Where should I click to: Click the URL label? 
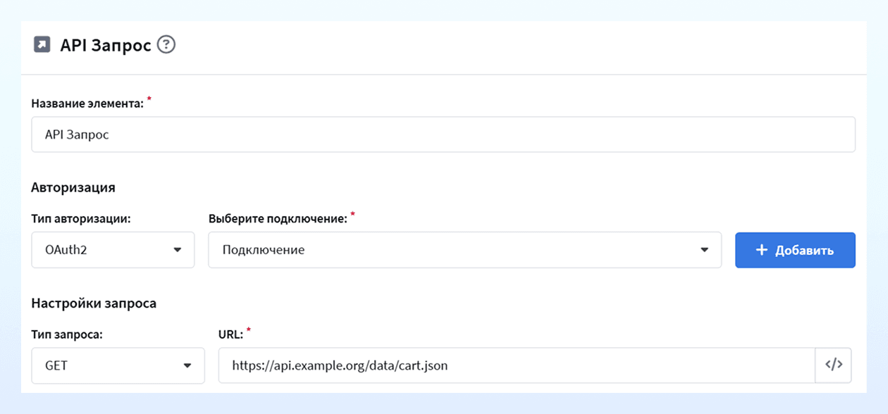pyautogui.click(x=231, y=334)
